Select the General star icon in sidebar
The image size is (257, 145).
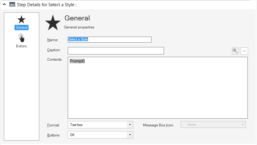coord(21,20)
